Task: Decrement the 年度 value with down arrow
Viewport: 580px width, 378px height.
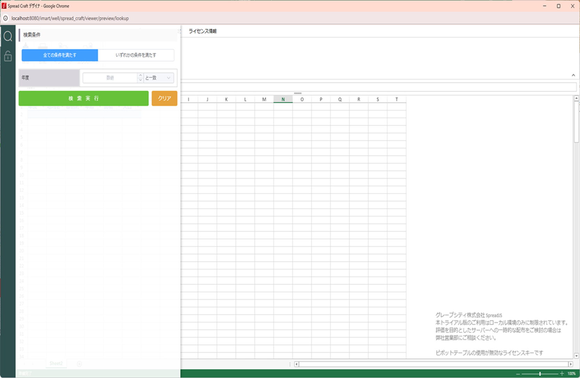Action: click(140, 80)
